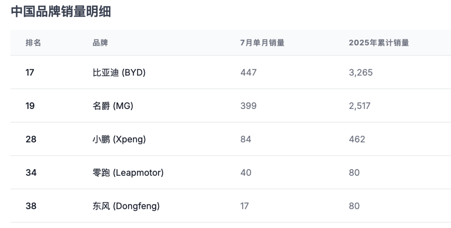This screenshot has width=451, height=228.
Task: Click the 2025年累计销量 column header
Action: click(379, 43)
